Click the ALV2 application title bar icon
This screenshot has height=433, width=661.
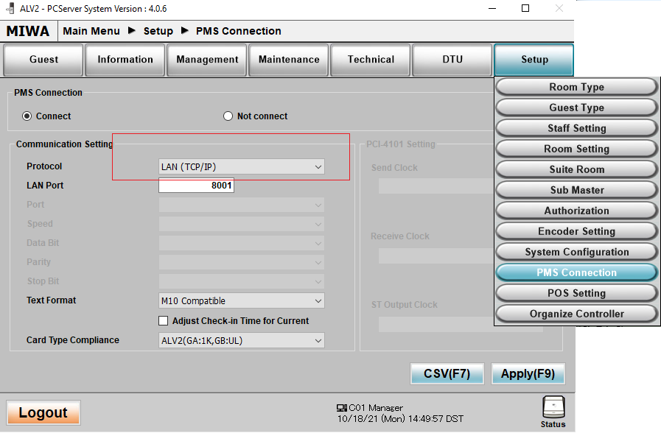tap(9, 8)
